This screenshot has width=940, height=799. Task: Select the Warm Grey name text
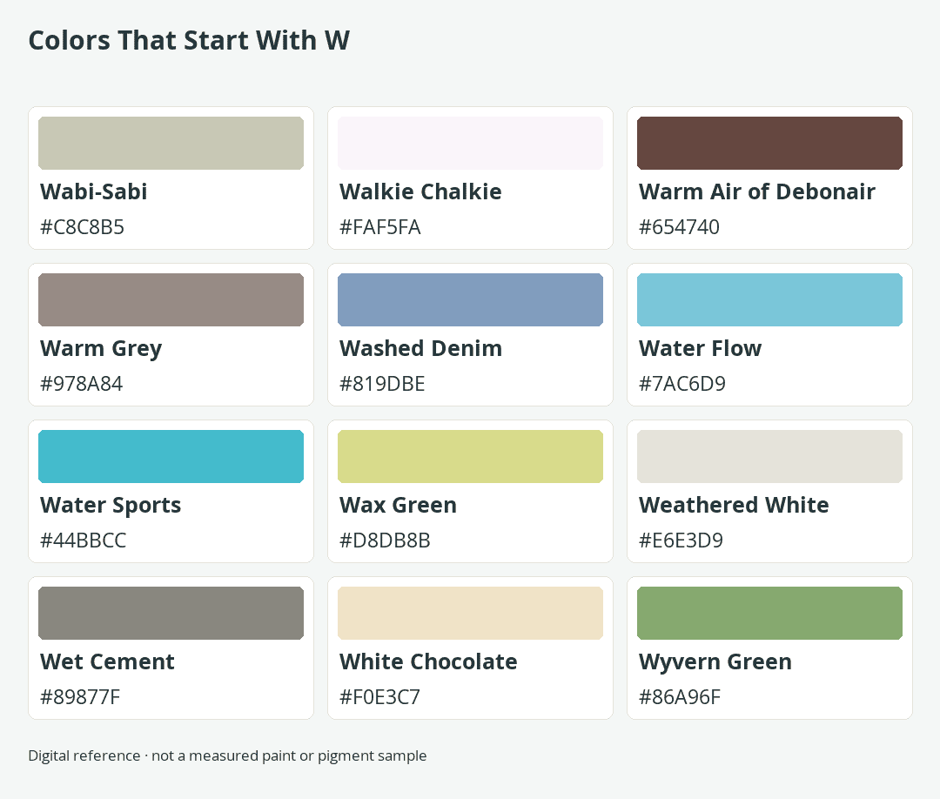101,349
